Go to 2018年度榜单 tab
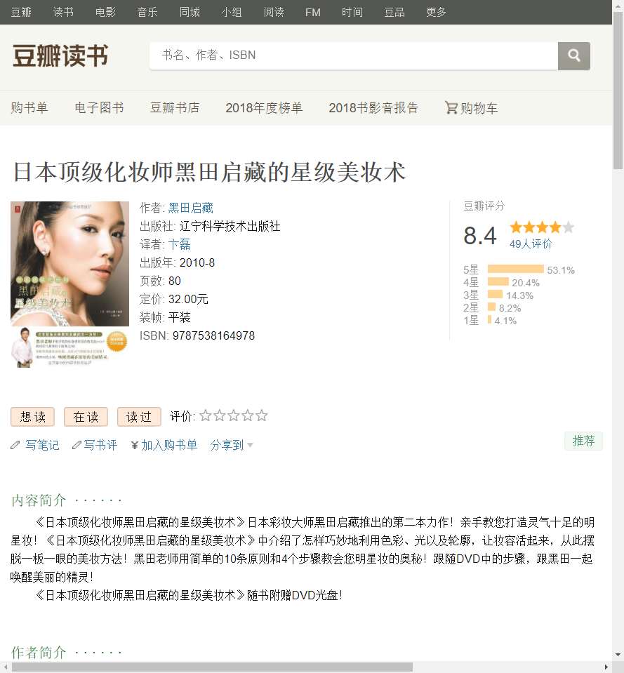Image resolution: width=624 pixels, height=673 pixels. [264, 108]
